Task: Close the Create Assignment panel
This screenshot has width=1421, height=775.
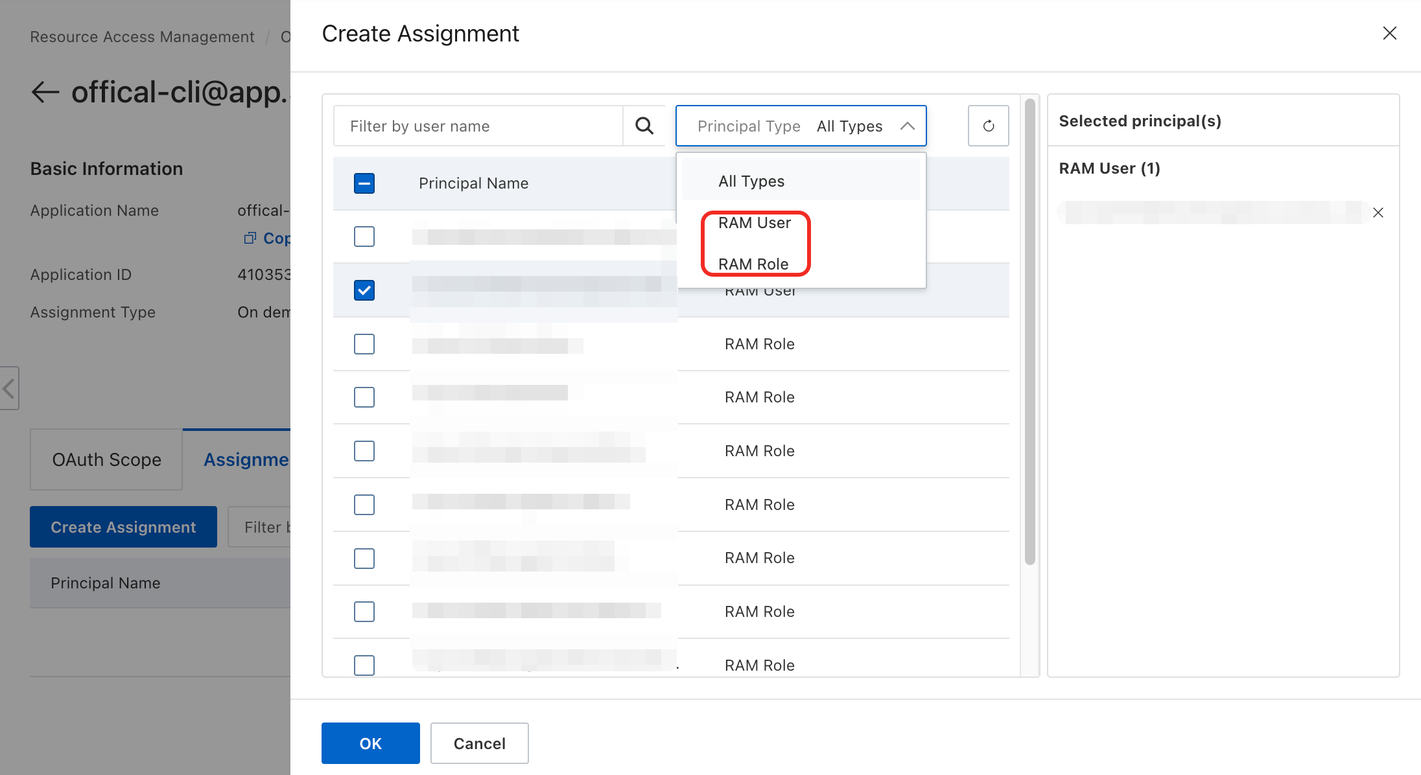Action: coord(1389,33)
